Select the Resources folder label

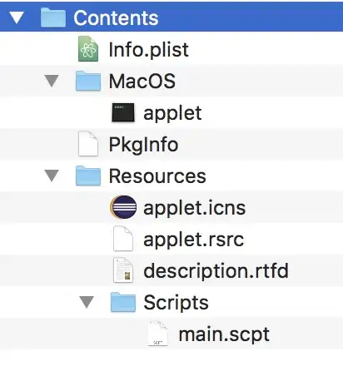point(157,176)
